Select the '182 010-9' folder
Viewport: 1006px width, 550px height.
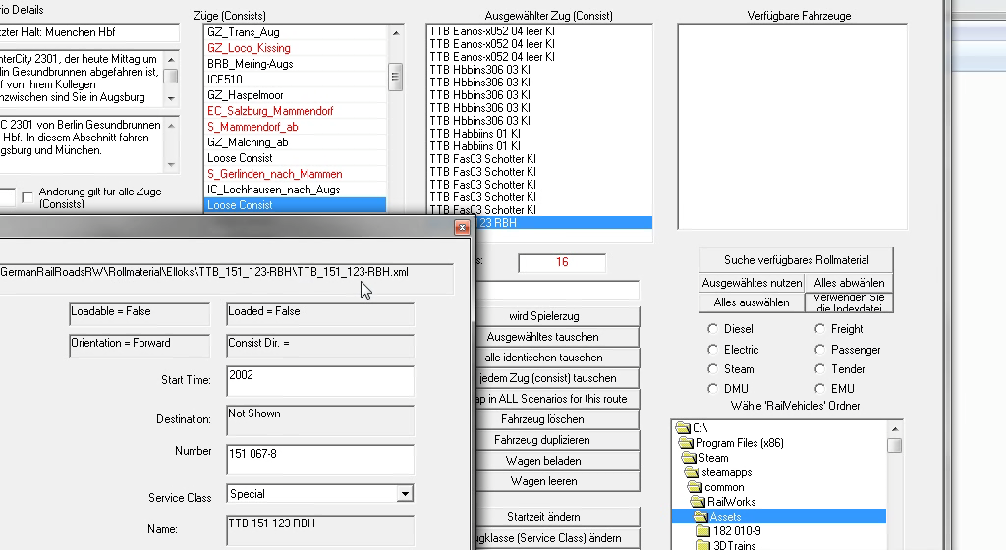coord(737,531)
